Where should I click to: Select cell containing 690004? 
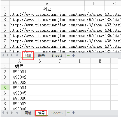(x=20, y=88)
